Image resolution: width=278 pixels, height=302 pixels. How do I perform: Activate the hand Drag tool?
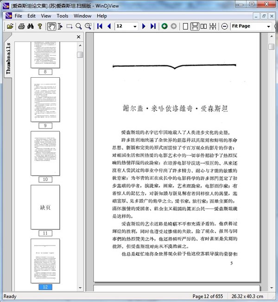[x=51, y=26]
